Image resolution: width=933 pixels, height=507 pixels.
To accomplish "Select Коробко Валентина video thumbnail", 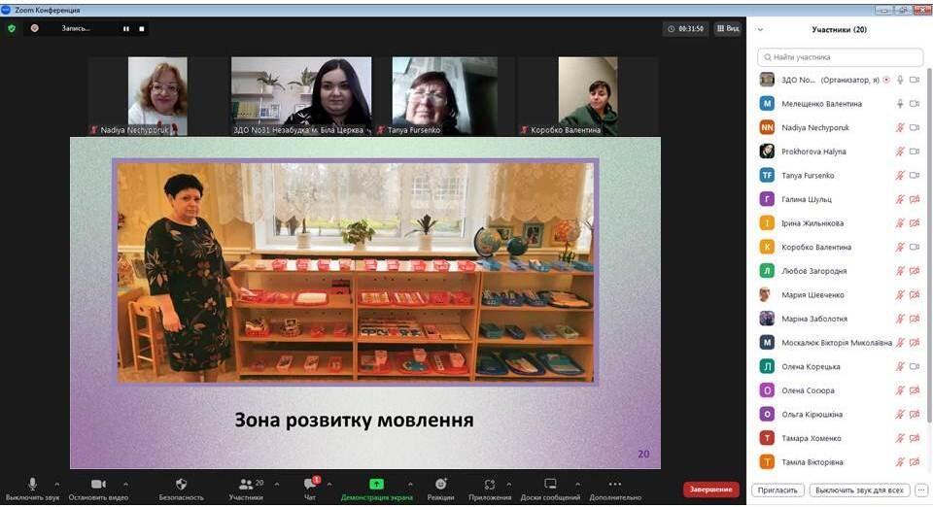I will pos(588,96).
